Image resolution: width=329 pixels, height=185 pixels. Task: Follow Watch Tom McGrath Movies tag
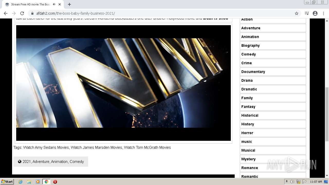pyautogui.click(x=147, y=147)
